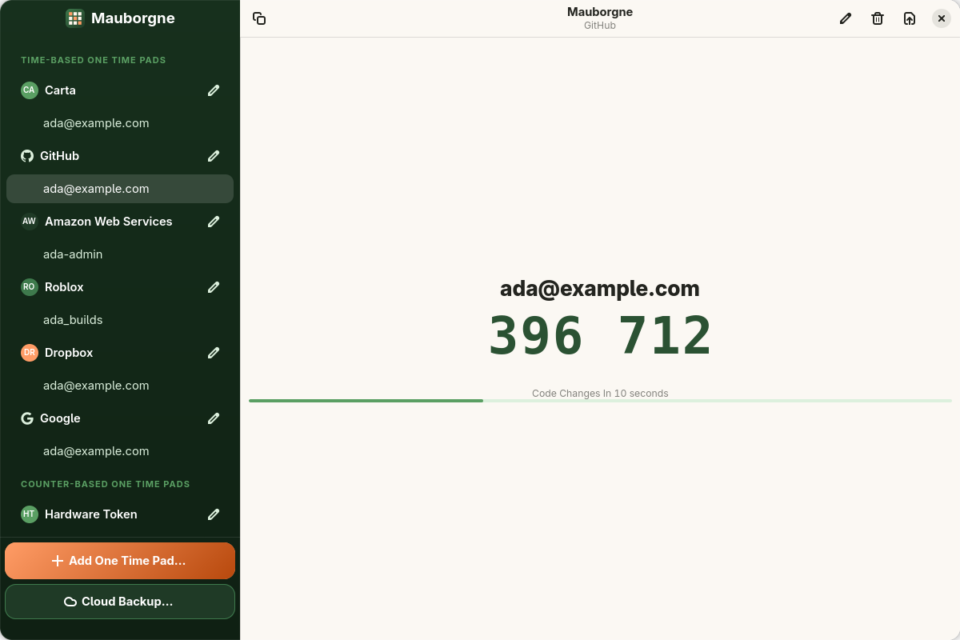Image resolution: width=960 pixels, height=640 pixels.
Task: Edit the Google entry with its pencil
Action: coord(214,418)
